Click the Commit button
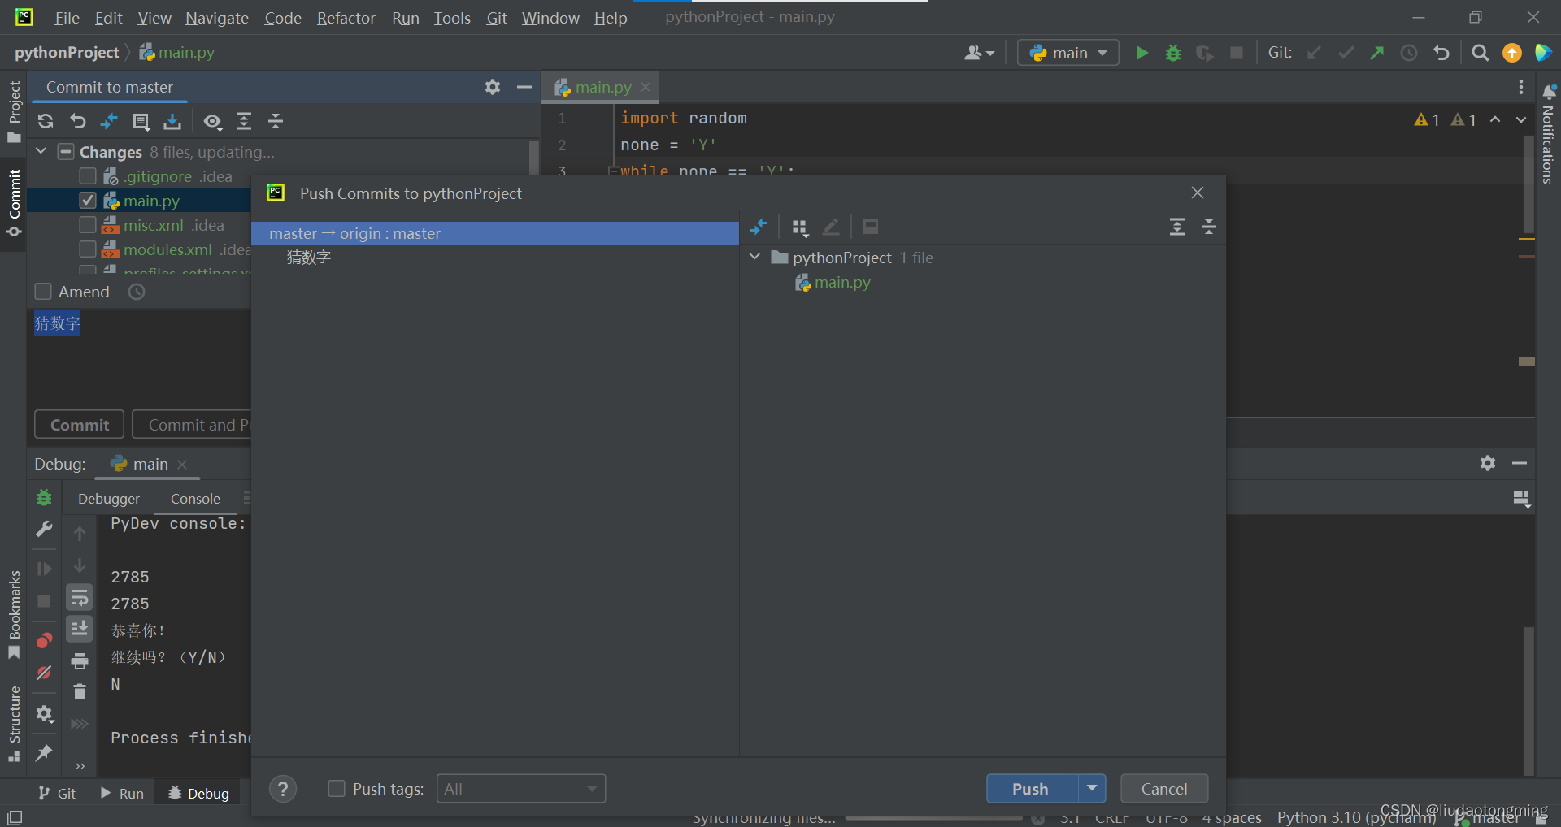The height and width of the screenshot is (827, 1561). [80, 425]
